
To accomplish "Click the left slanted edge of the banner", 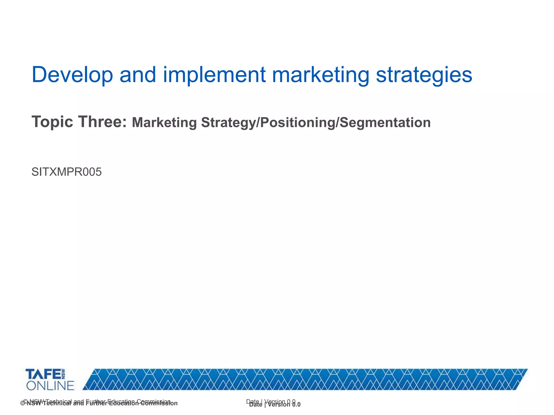I will [89, 380].
